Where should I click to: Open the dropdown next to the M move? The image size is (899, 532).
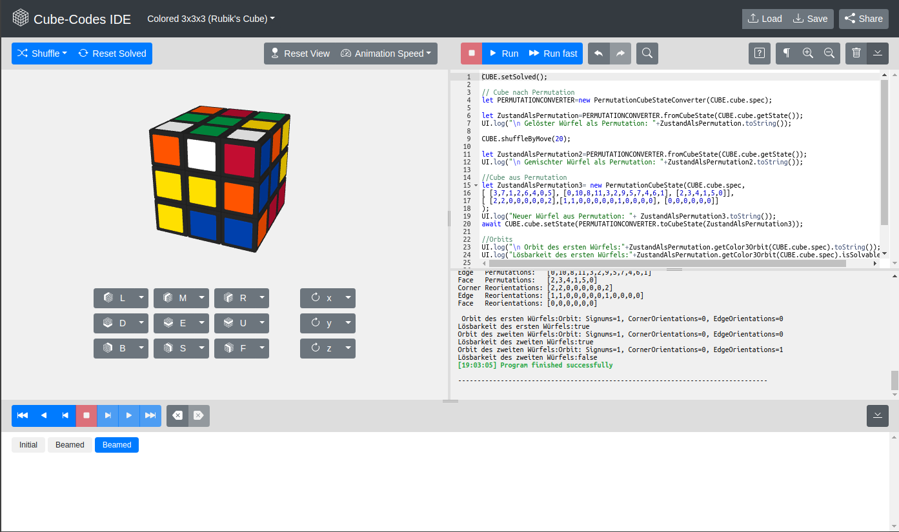pyautogui.click(x=201, y=298)
